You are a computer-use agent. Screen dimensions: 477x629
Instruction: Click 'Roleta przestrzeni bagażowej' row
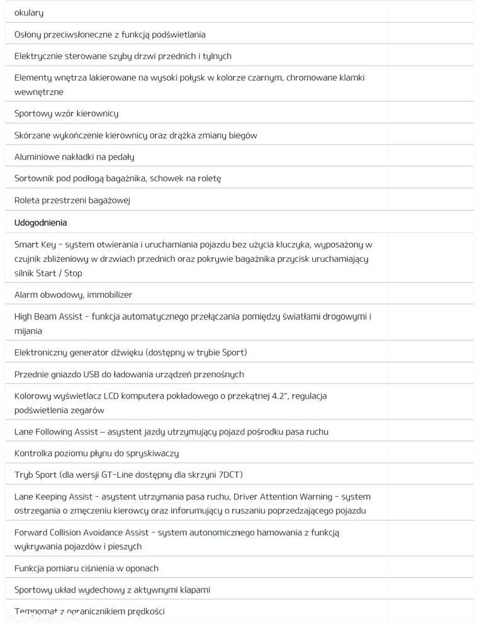pos(72,200)
